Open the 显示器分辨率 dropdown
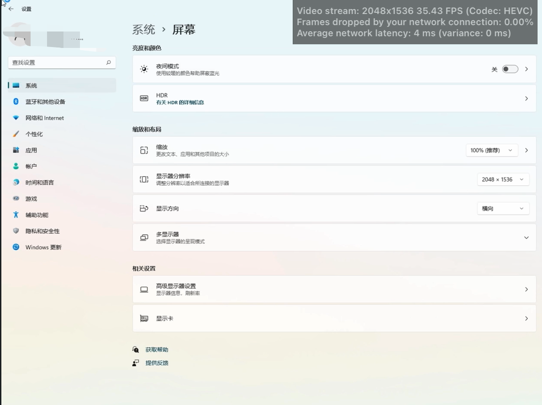The height and width of the screenshot is (405, 542). [503, 179]
